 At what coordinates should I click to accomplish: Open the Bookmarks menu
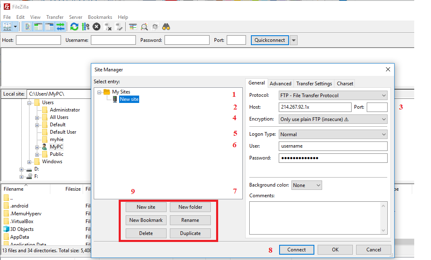(x=100, y=17)
